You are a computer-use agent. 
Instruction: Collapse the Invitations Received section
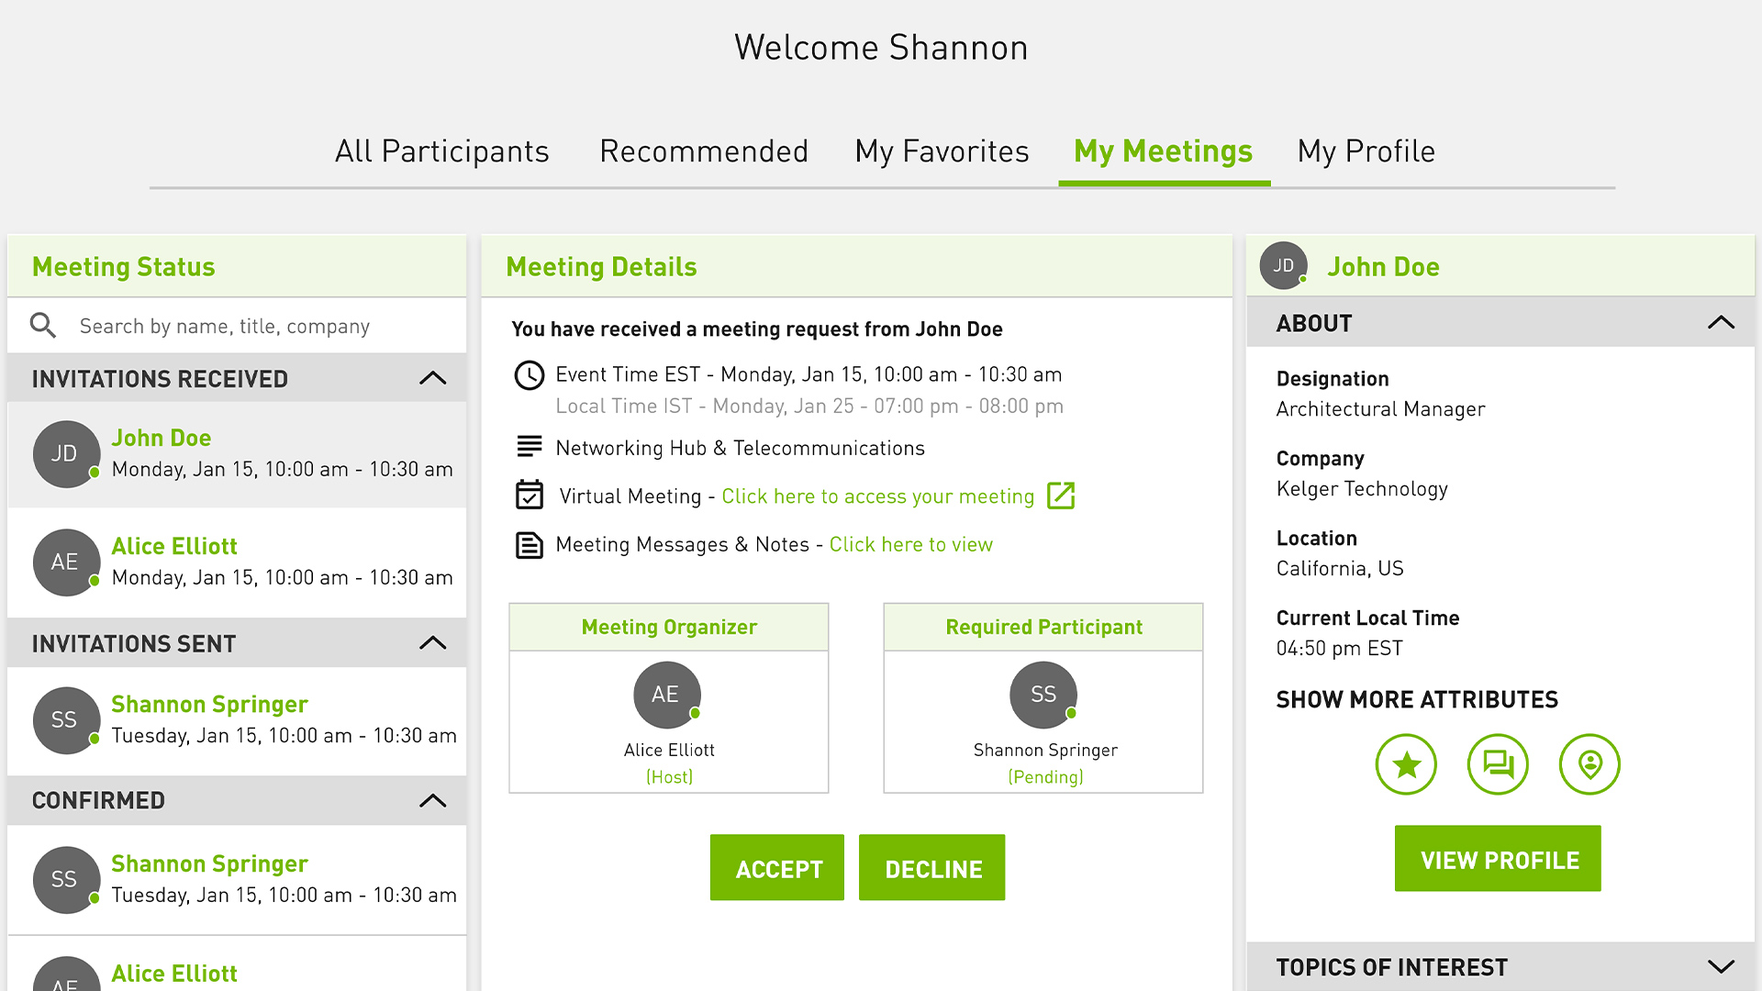click(431, 378)
